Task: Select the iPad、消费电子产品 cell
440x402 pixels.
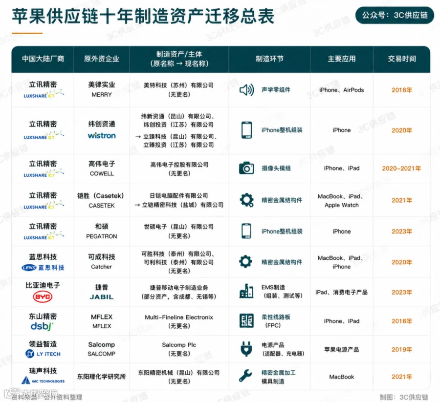Action: tap(342, 292)
